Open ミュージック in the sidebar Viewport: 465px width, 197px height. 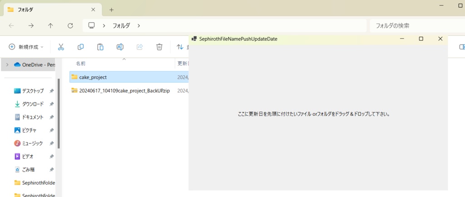click(x=29, y=143)
